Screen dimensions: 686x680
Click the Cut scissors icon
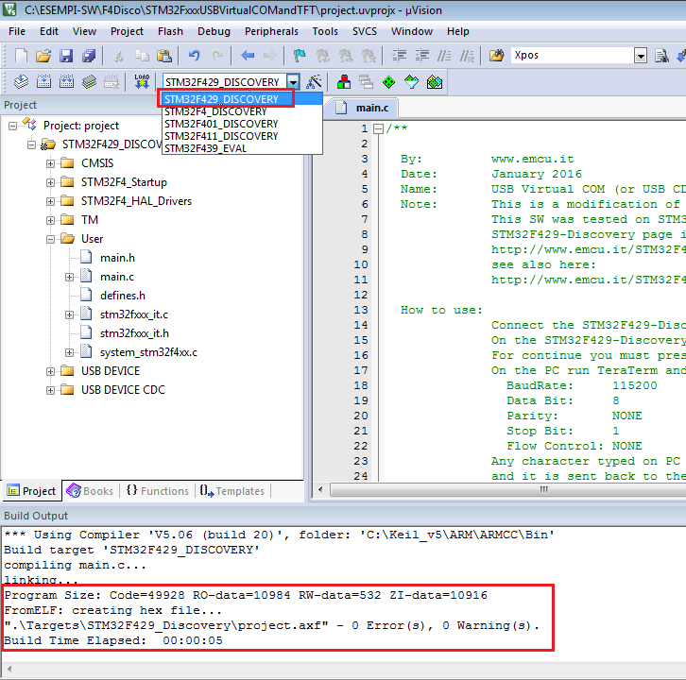click(118, 56)
